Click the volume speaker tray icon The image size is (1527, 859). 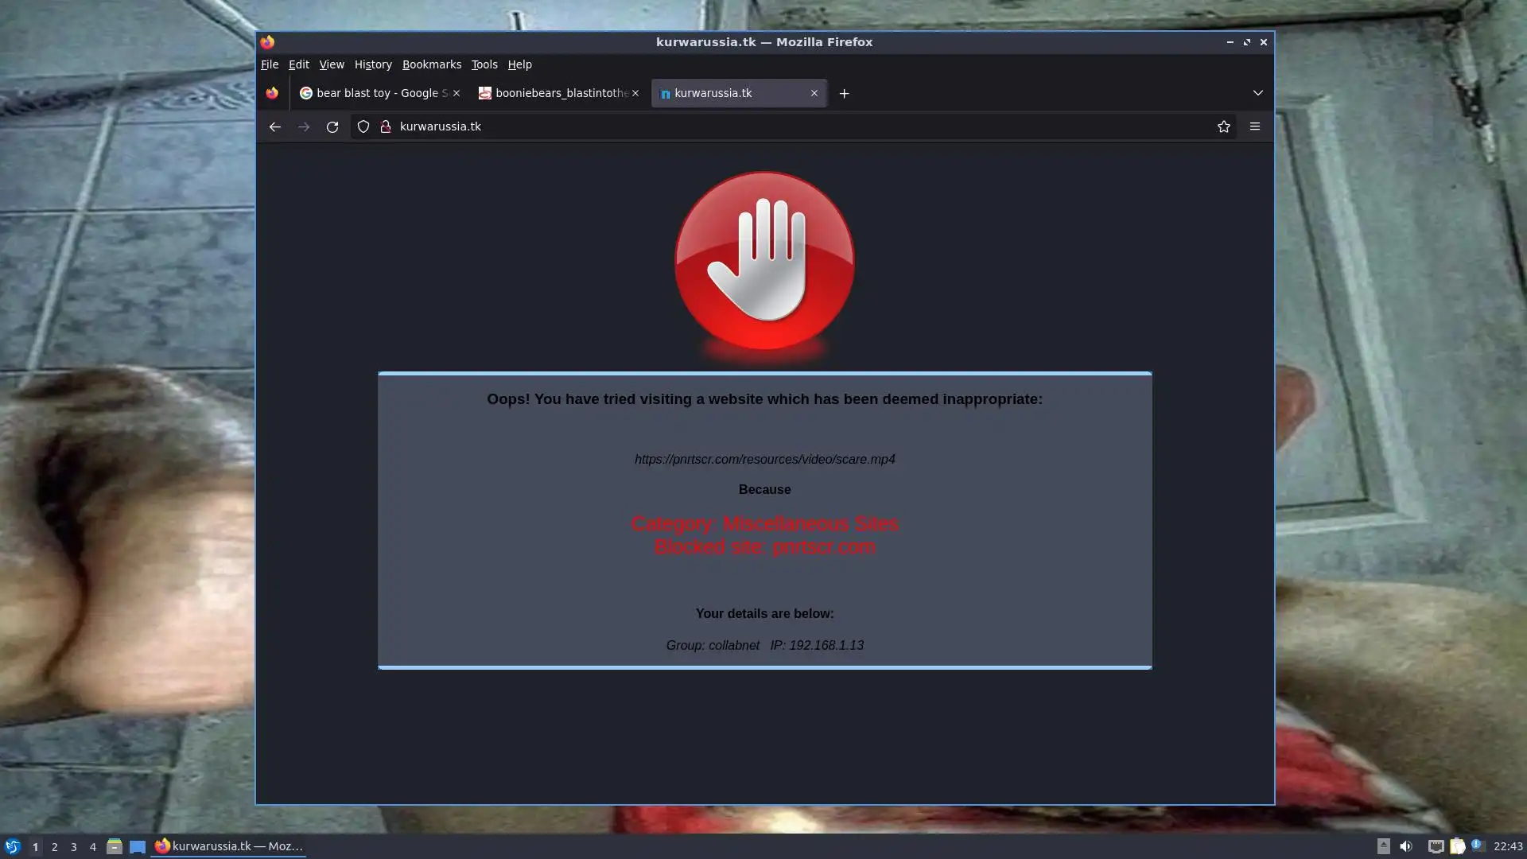(x=1405, y=846)
